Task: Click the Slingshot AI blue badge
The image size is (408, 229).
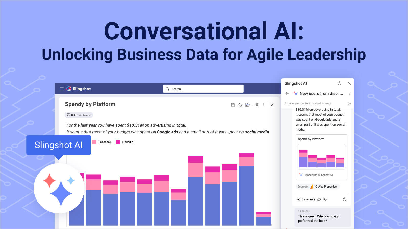Action: [59, 145]
